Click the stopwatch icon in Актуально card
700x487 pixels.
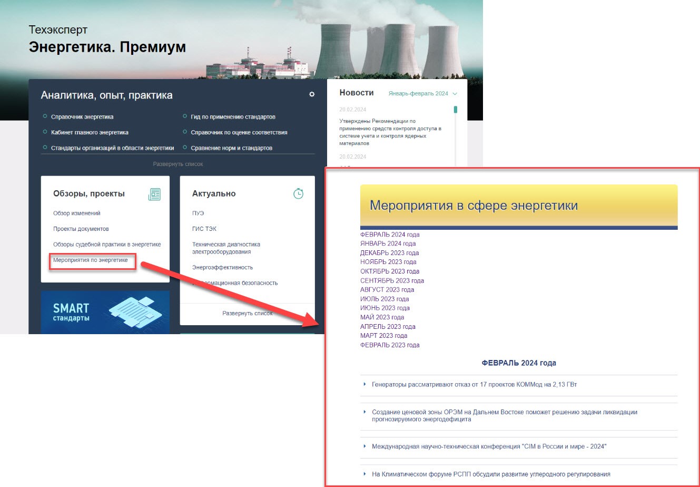pyautogui.click(x=298, y=193)
